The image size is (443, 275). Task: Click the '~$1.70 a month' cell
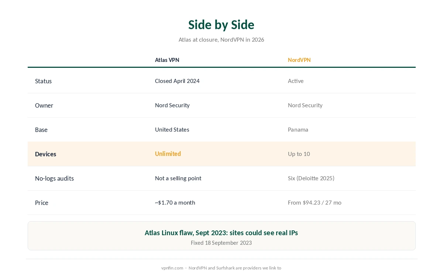click(x=175, y=203)
